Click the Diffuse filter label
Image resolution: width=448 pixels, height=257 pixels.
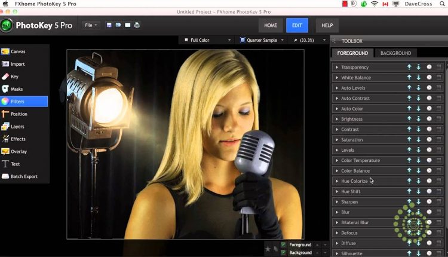point(348,243)
